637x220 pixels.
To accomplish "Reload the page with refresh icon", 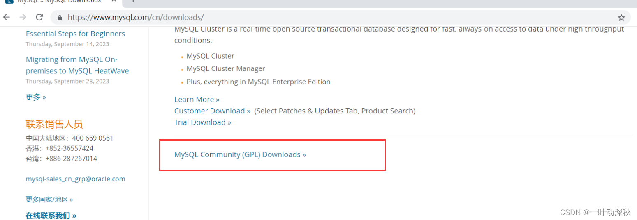I will pyautogui.click(x=39, y=17).
